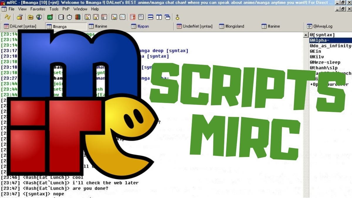Screen dimensions: 352x198
Task: Switch to DALnet [syntax] status tab
Action: coord(20,26)
